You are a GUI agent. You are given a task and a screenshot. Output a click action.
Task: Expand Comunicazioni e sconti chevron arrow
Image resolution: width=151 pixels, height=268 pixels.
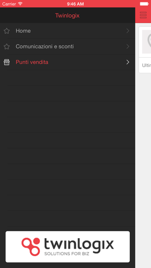coord(128,47)
